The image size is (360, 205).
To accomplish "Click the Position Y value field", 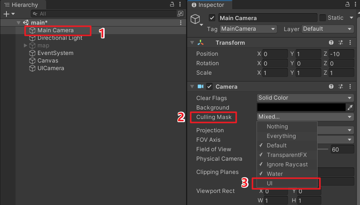I will [x=308, y=54].
